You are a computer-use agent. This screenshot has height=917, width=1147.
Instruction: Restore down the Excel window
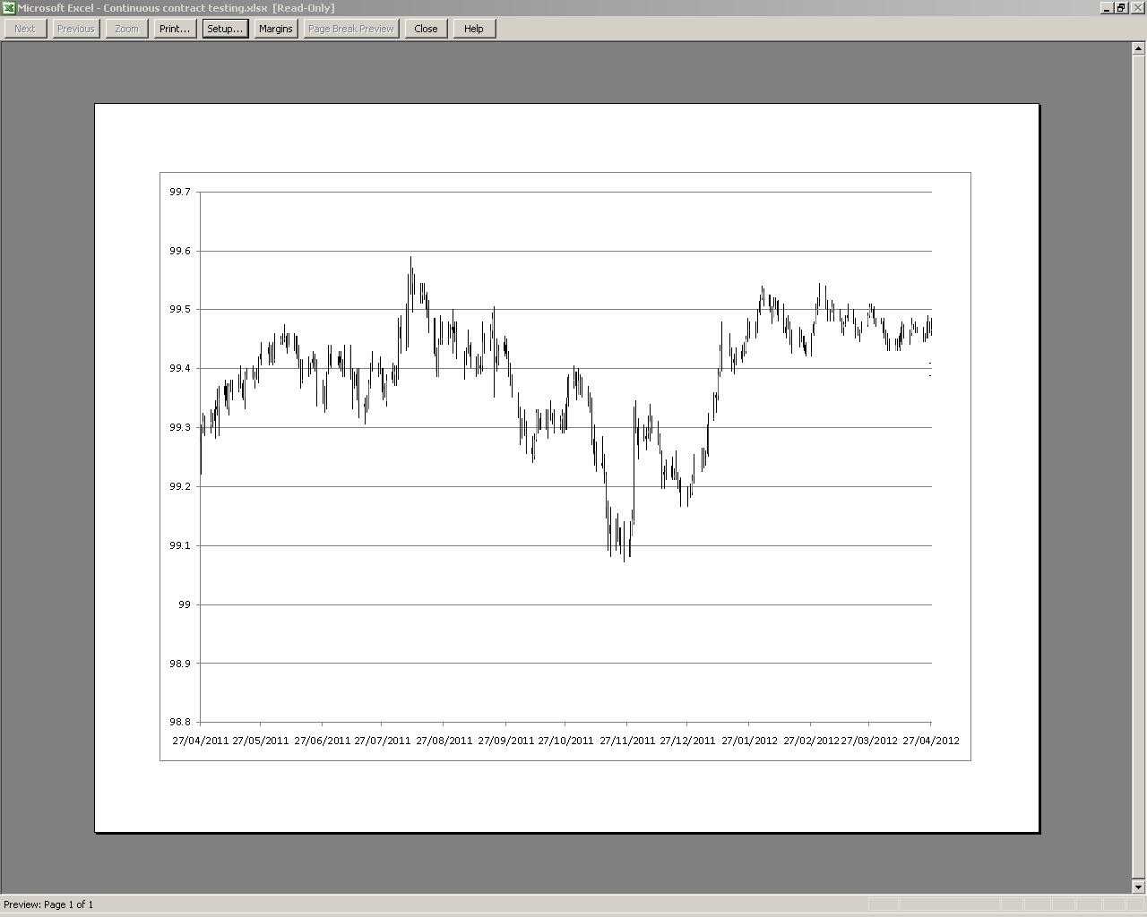[x=1120, y=8]
